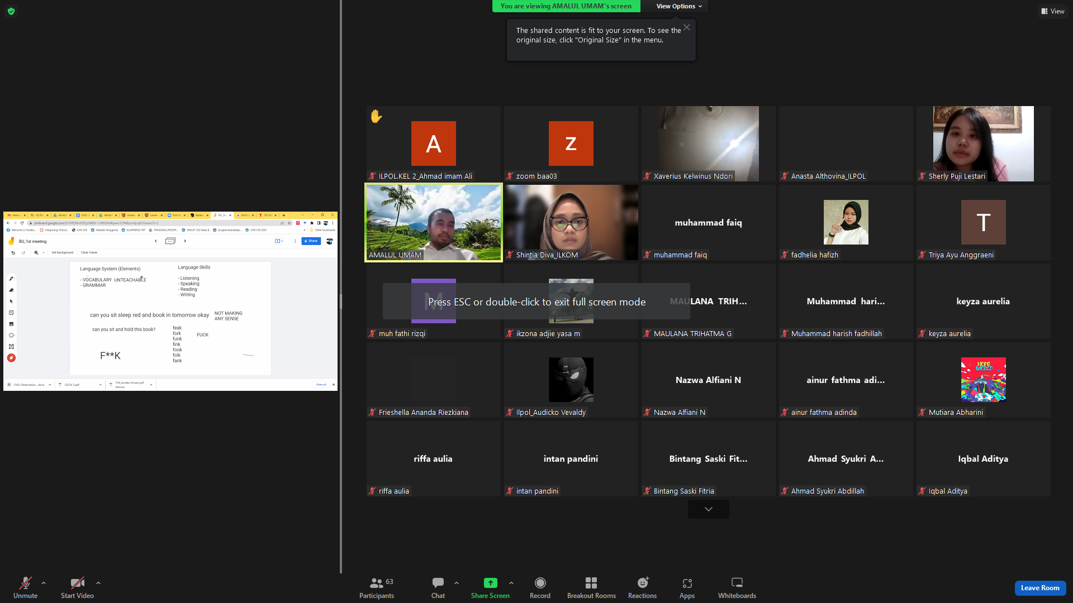Select the Muhammad harish fadhillah participant tile
1073x603 pixels.
pos(846,301)
